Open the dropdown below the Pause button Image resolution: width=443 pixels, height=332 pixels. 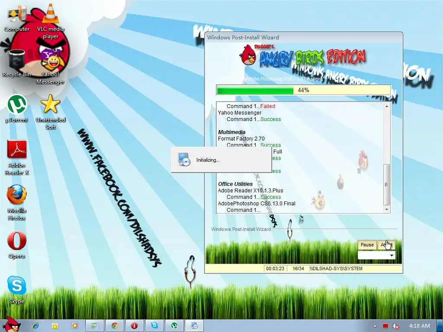(376, 255)
